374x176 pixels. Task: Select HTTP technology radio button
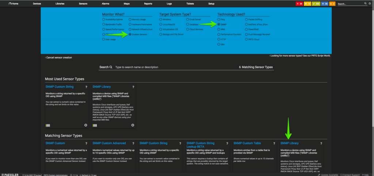219,39
